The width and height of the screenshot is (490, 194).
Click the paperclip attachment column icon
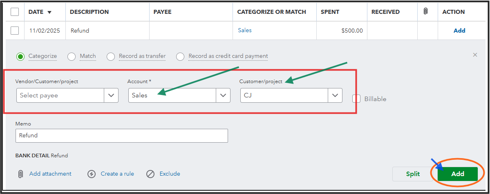(x=425, y=12)
